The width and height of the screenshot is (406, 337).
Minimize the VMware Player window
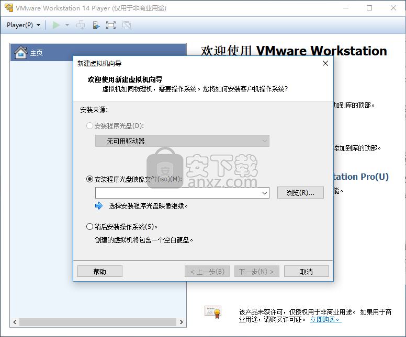346,8
